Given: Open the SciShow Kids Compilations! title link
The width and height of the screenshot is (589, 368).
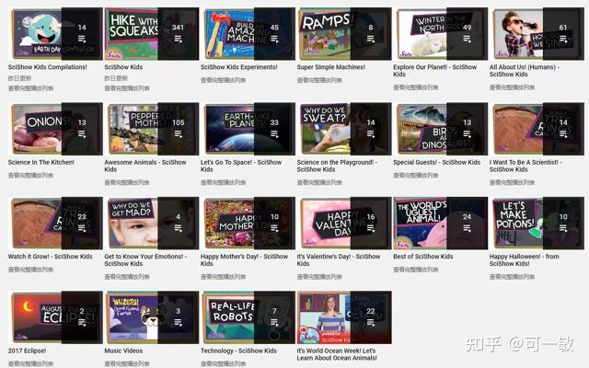Looking at the screenshot, I should [47, 67].
